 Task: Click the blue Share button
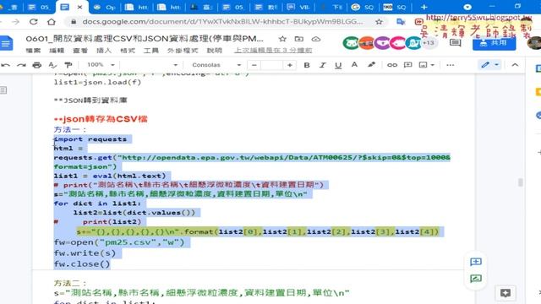(494, 43)
